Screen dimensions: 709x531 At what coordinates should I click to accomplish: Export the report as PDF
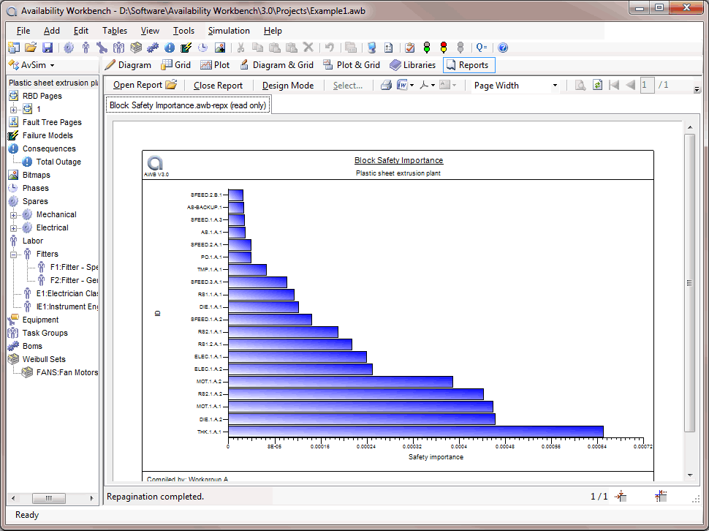(x=422, y=85)
